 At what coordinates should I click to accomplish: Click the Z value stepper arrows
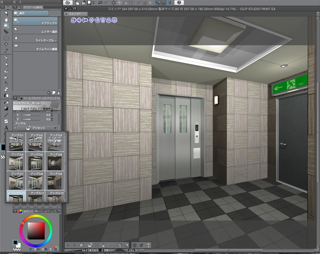[52, 119]
